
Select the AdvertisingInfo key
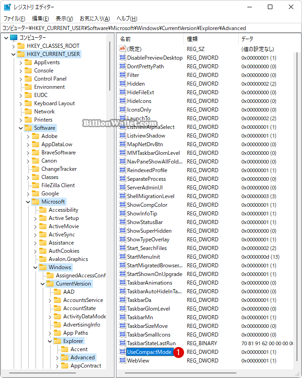(x=82, y=324)
